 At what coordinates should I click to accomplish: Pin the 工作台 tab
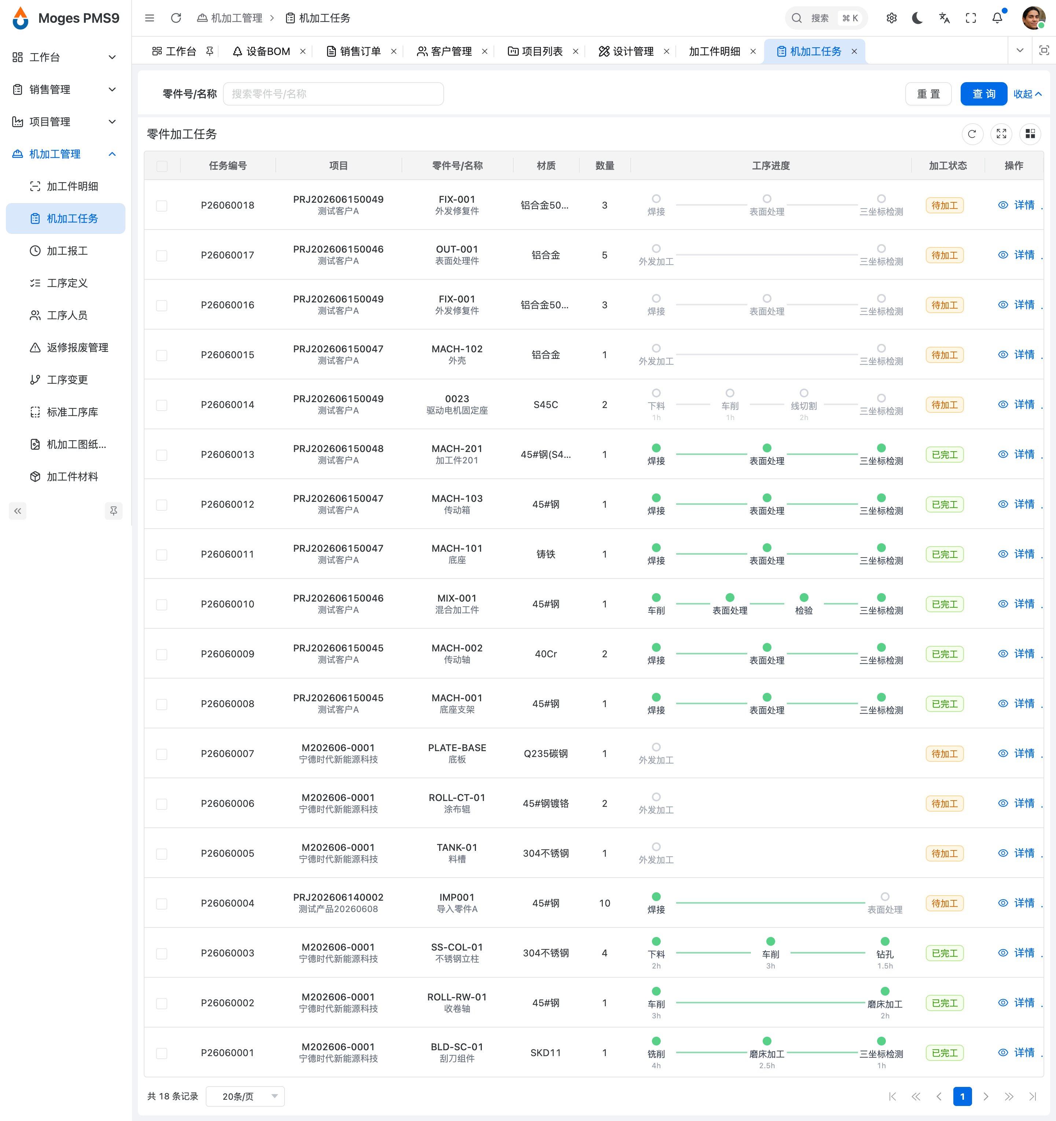coord(209,51)
